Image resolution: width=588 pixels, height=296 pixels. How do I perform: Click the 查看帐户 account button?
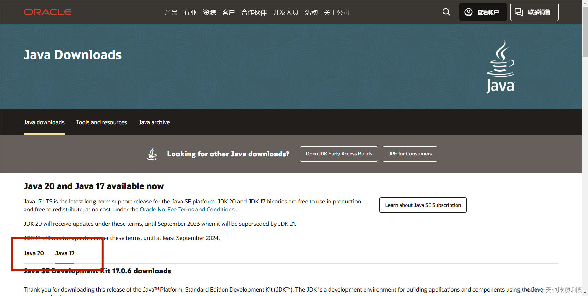click(483, 12)
